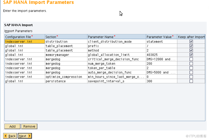The width and height of the screenshot is (209, 140).
Task: Click the auto_merge_decision_func cell
Action: [117, 72]
